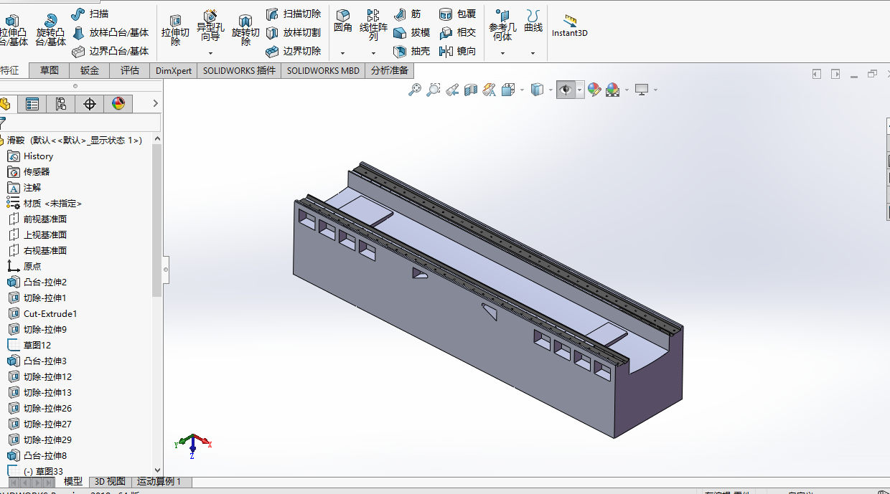The height and width of the screenshot is (494, 890).
Task: Expand Fillet dropdown arrow
Action: (x=342, y=53)
